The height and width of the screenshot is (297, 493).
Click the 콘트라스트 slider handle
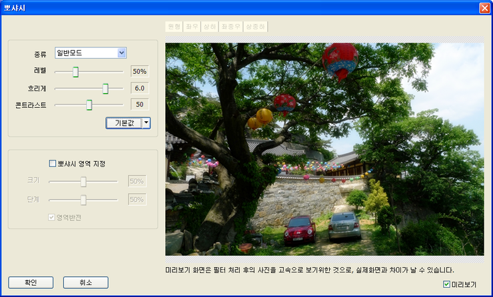click(89, 105)
